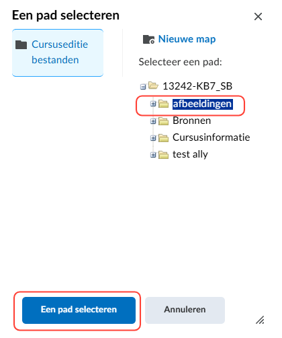Click the dark folder icon beside Cursuseditie bestanden
The image size is (282, 338).
[x=21, y=44]
